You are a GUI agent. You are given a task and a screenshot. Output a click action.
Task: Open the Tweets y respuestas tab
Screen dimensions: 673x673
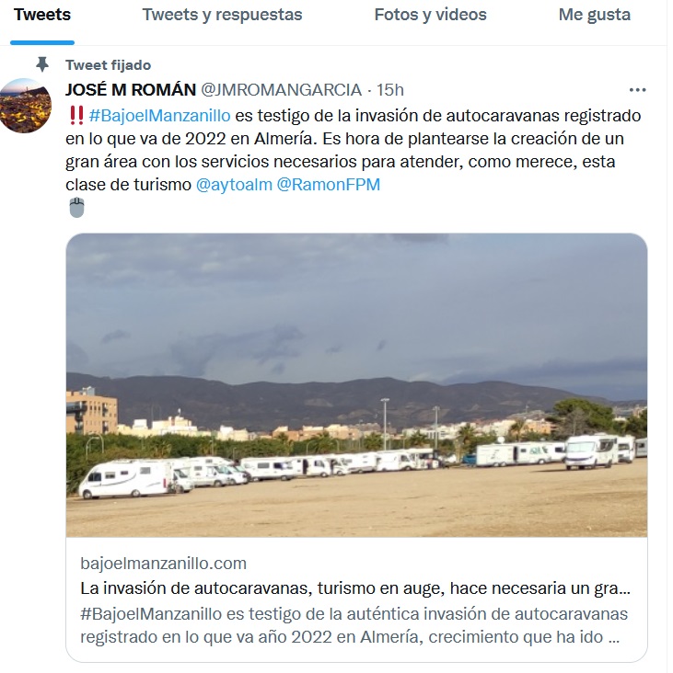[222, 15]
